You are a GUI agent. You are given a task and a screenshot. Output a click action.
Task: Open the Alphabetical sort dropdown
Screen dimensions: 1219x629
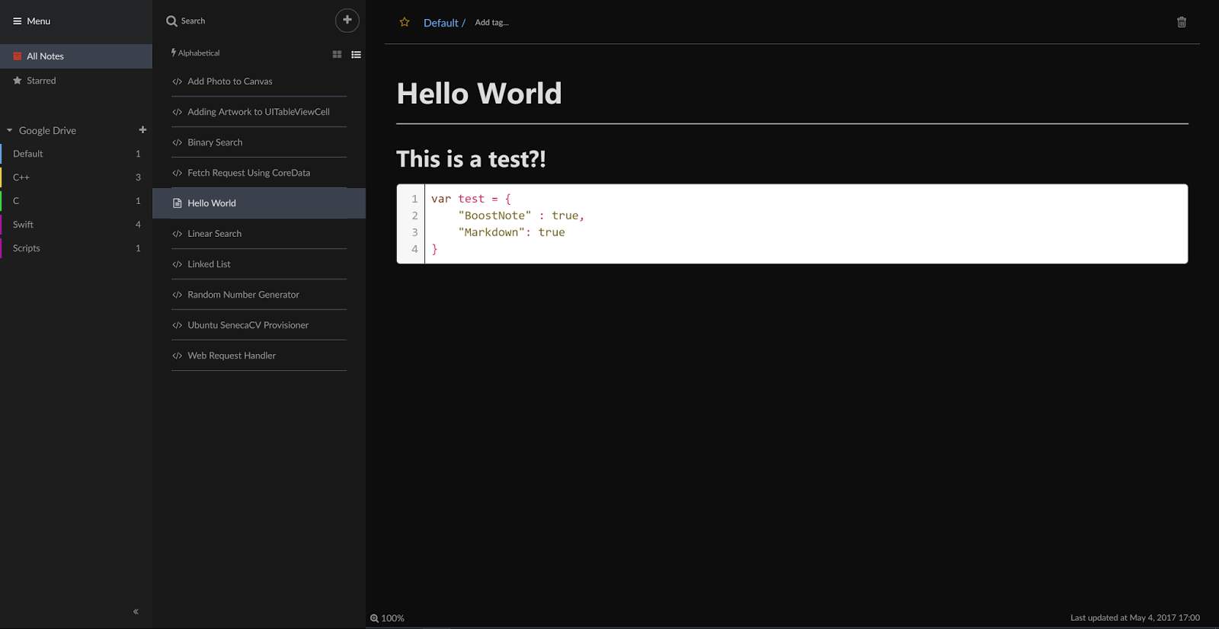click(196, 53)
